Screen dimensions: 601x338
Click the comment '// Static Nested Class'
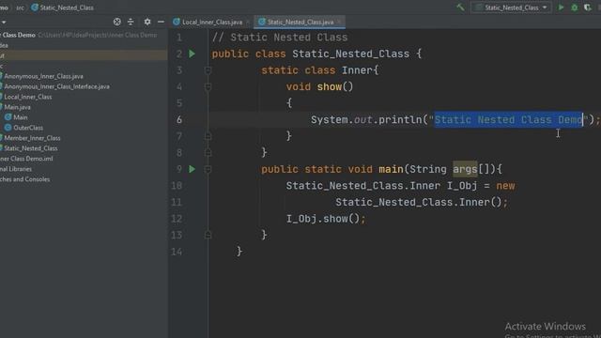[x=280, y=38]
